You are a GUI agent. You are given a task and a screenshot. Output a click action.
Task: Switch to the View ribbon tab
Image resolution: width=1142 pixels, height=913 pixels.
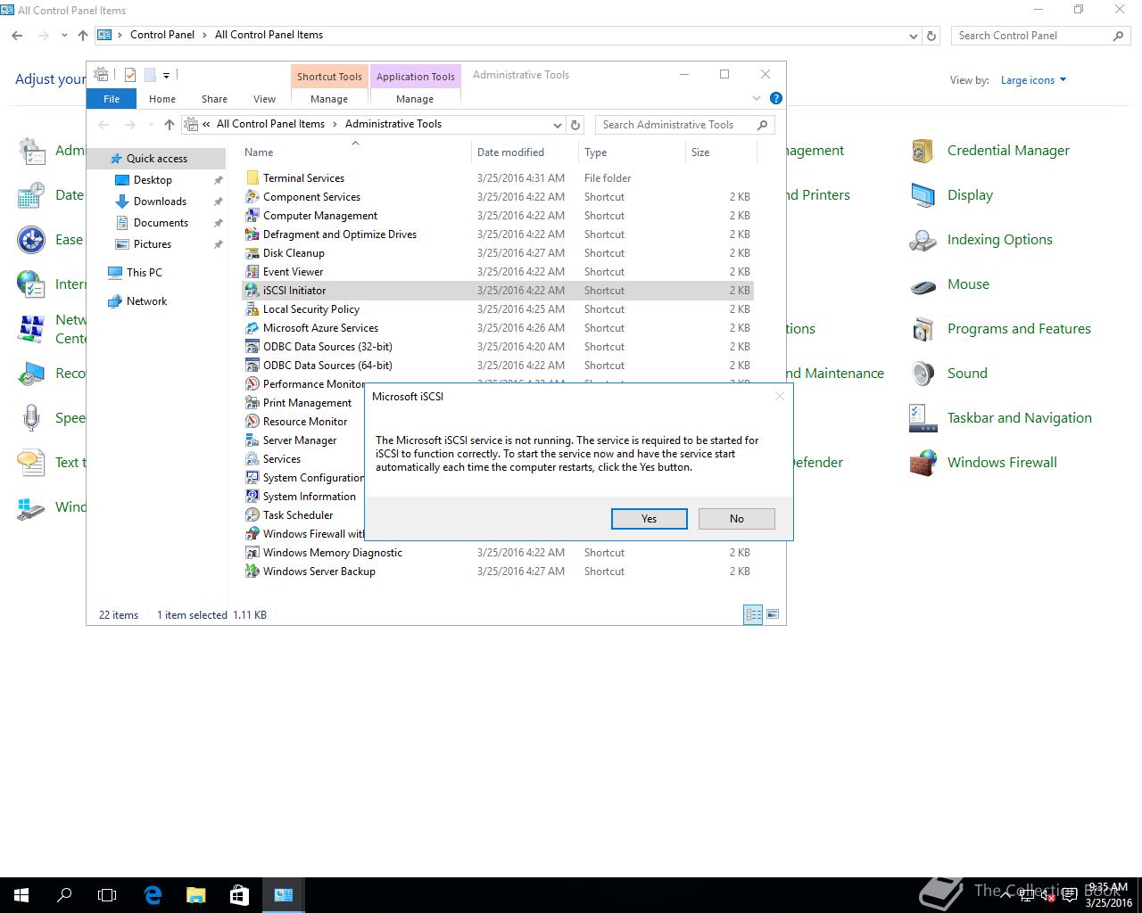pyautogui.click(x=264, y=99)
